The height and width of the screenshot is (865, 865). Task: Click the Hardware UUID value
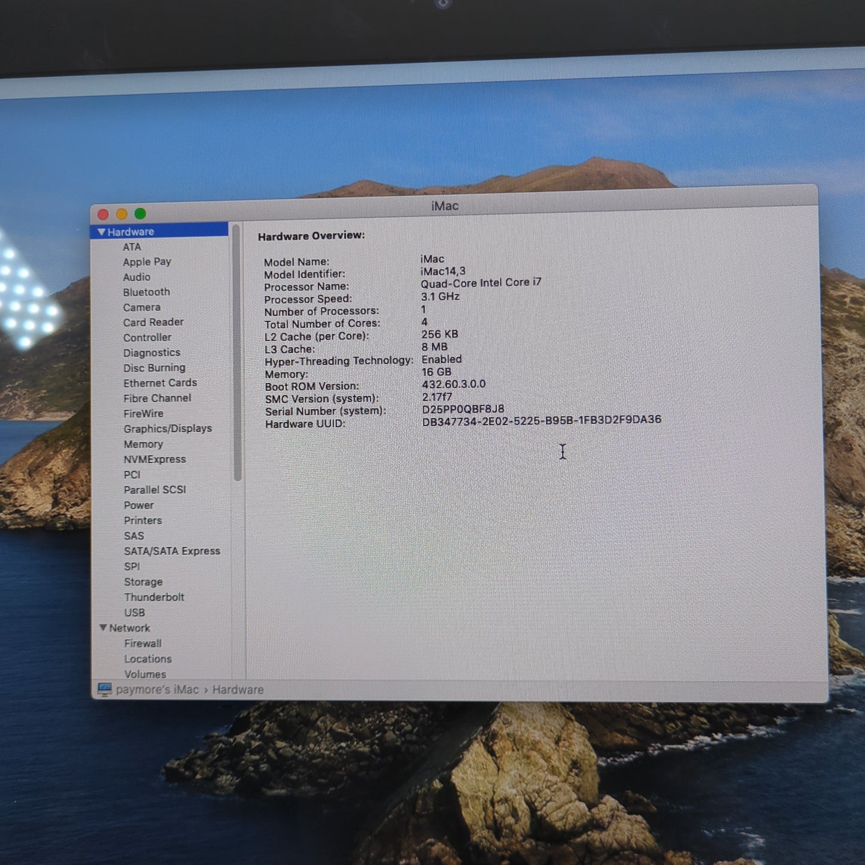[x=542, y=420]
